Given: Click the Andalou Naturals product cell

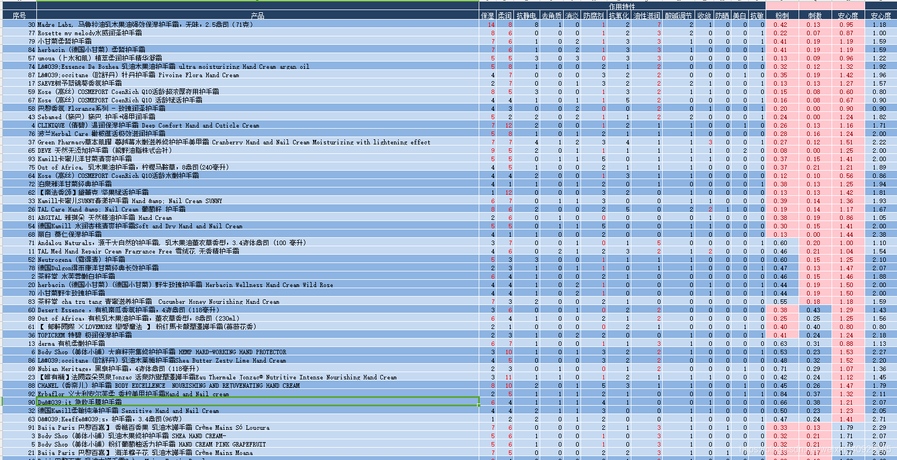Looking at the screenshot, I should 258,243.
